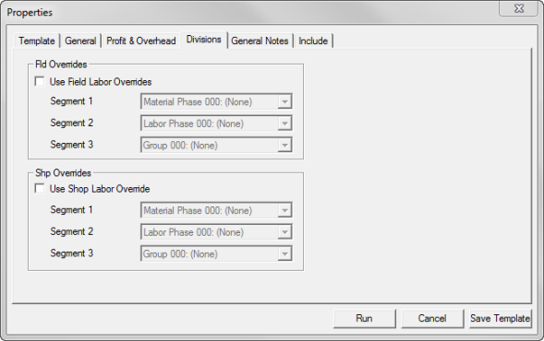Click the Run button

364,319
